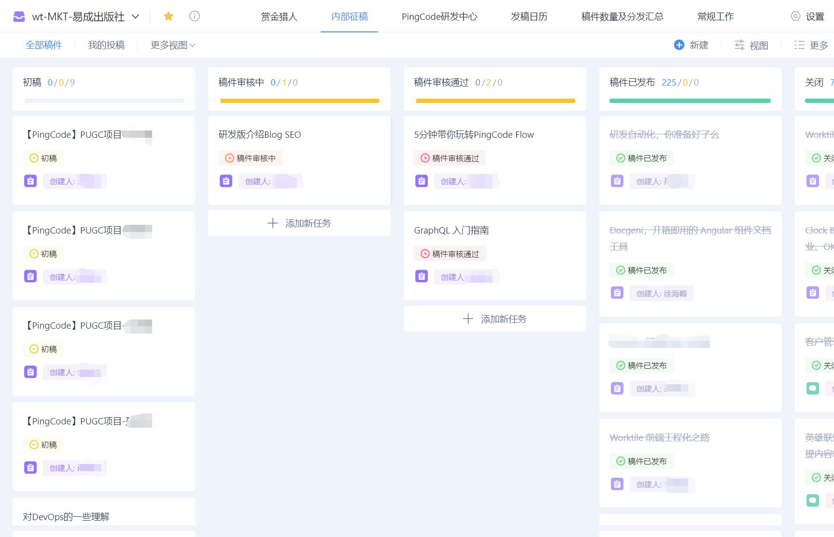
Task: Open the 研发版介绍Blog SEO card
Action: point(299,160)
